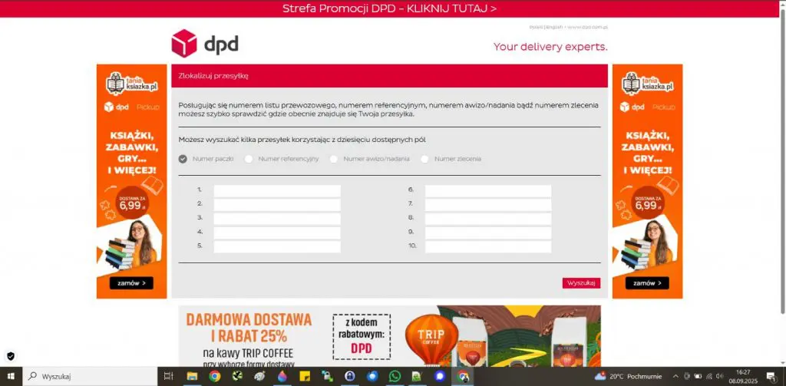
Task: Click the 'Zlokalizuj przesyłkę' red header
Action: [x=389, y=76]
